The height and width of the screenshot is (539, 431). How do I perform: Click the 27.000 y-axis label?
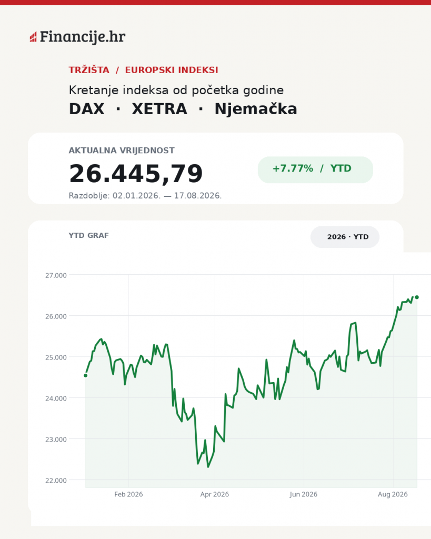[56, 275]
